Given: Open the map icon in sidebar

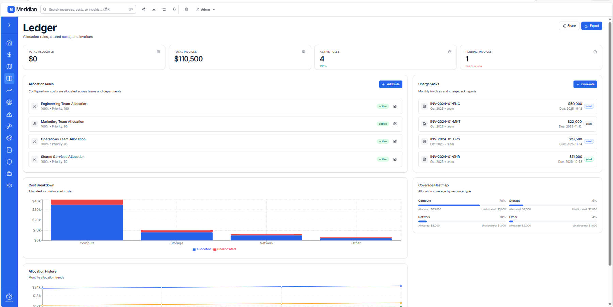Looking at the screenshot, I should (x=9, y=67).
